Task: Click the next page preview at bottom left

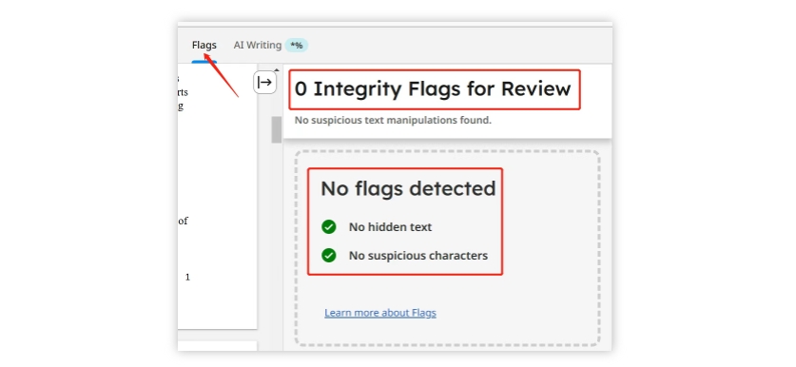Action: point(217,346)
